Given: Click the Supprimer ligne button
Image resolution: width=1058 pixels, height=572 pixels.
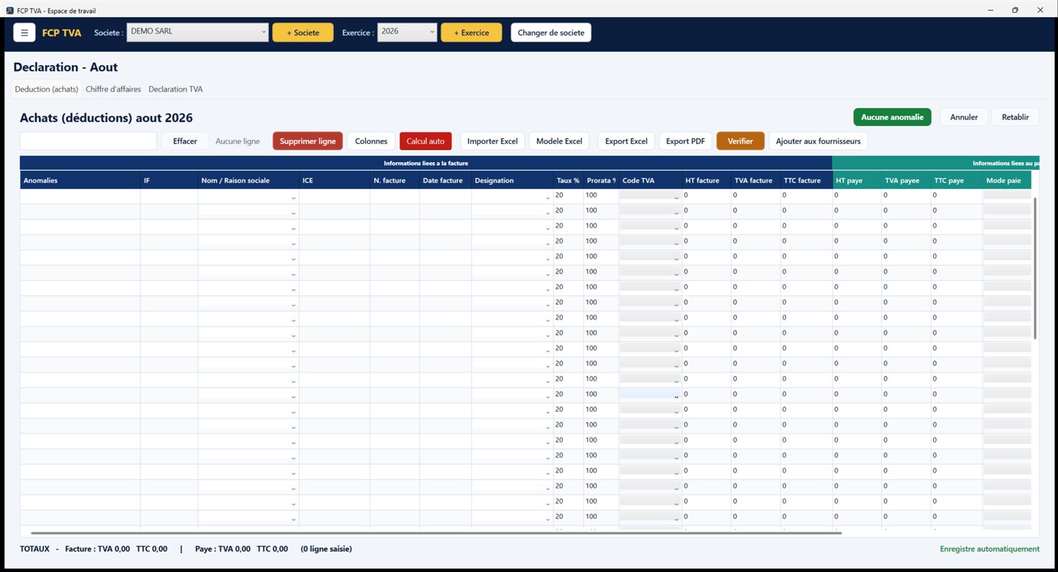Looking at the screenshot, I should (308, 141).
